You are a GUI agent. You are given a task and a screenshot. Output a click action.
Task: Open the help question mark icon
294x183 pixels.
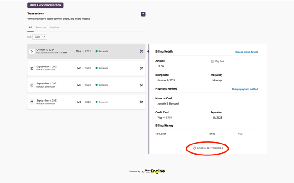click(x=143, y=14)
